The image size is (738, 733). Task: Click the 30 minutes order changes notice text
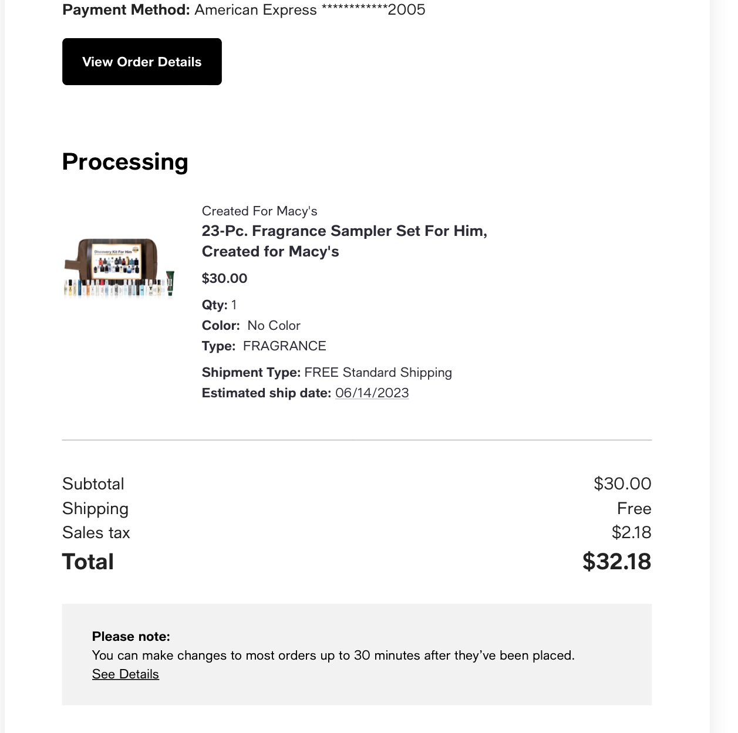333,656
